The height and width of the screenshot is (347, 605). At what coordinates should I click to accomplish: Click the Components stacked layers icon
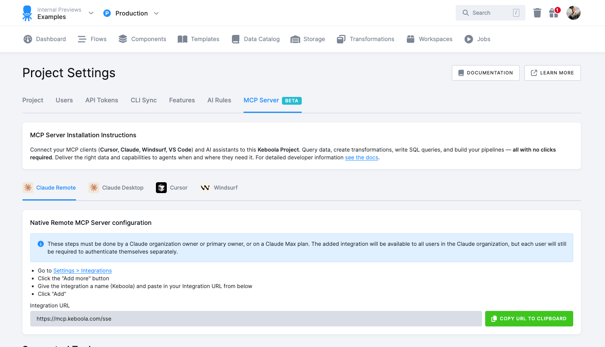coord(123,39)
